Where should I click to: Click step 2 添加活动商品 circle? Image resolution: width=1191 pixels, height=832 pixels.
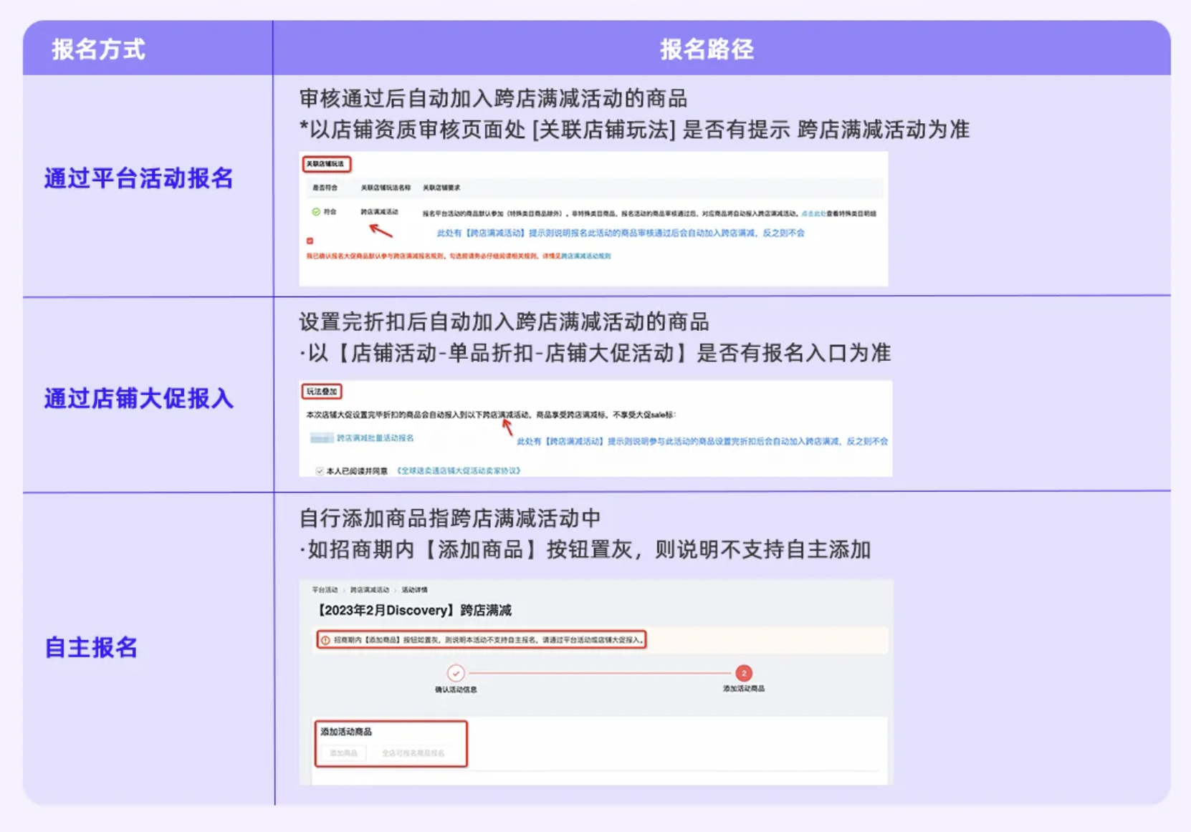click(x=744, y=673)
